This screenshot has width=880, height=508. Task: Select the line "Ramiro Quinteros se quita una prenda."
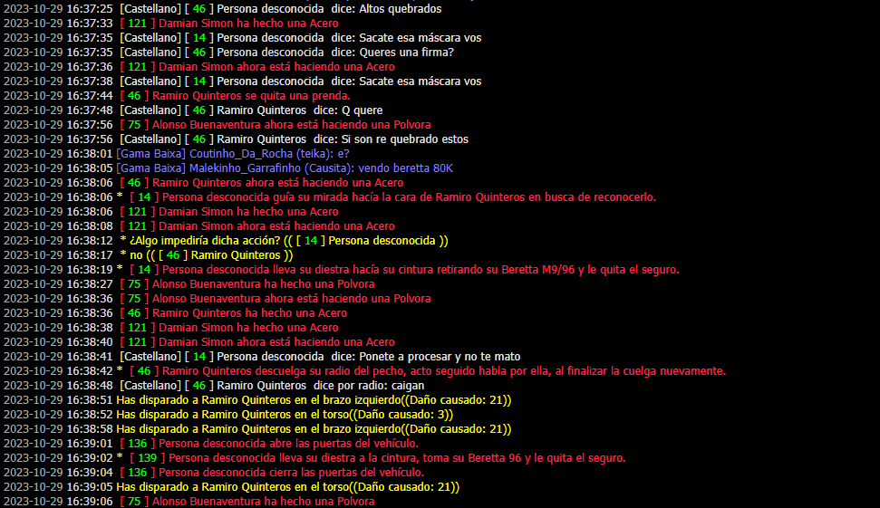click(177, 96)
